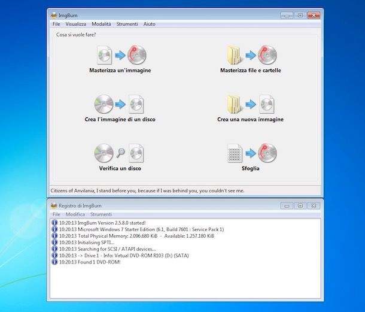
Task: Close the Registro di ImgBurn window
Action: tap(314, 206)
